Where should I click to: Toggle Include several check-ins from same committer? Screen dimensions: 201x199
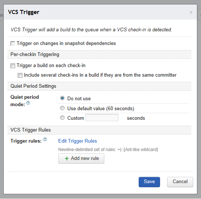coord(20,75)
